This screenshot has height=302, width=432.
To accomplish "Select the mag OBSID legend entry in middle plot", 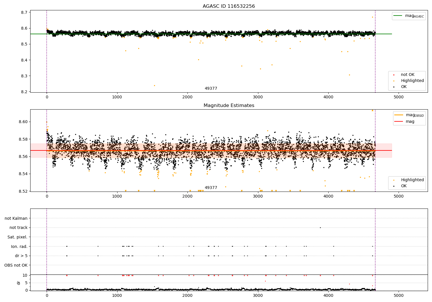I will tap(409, 115).
